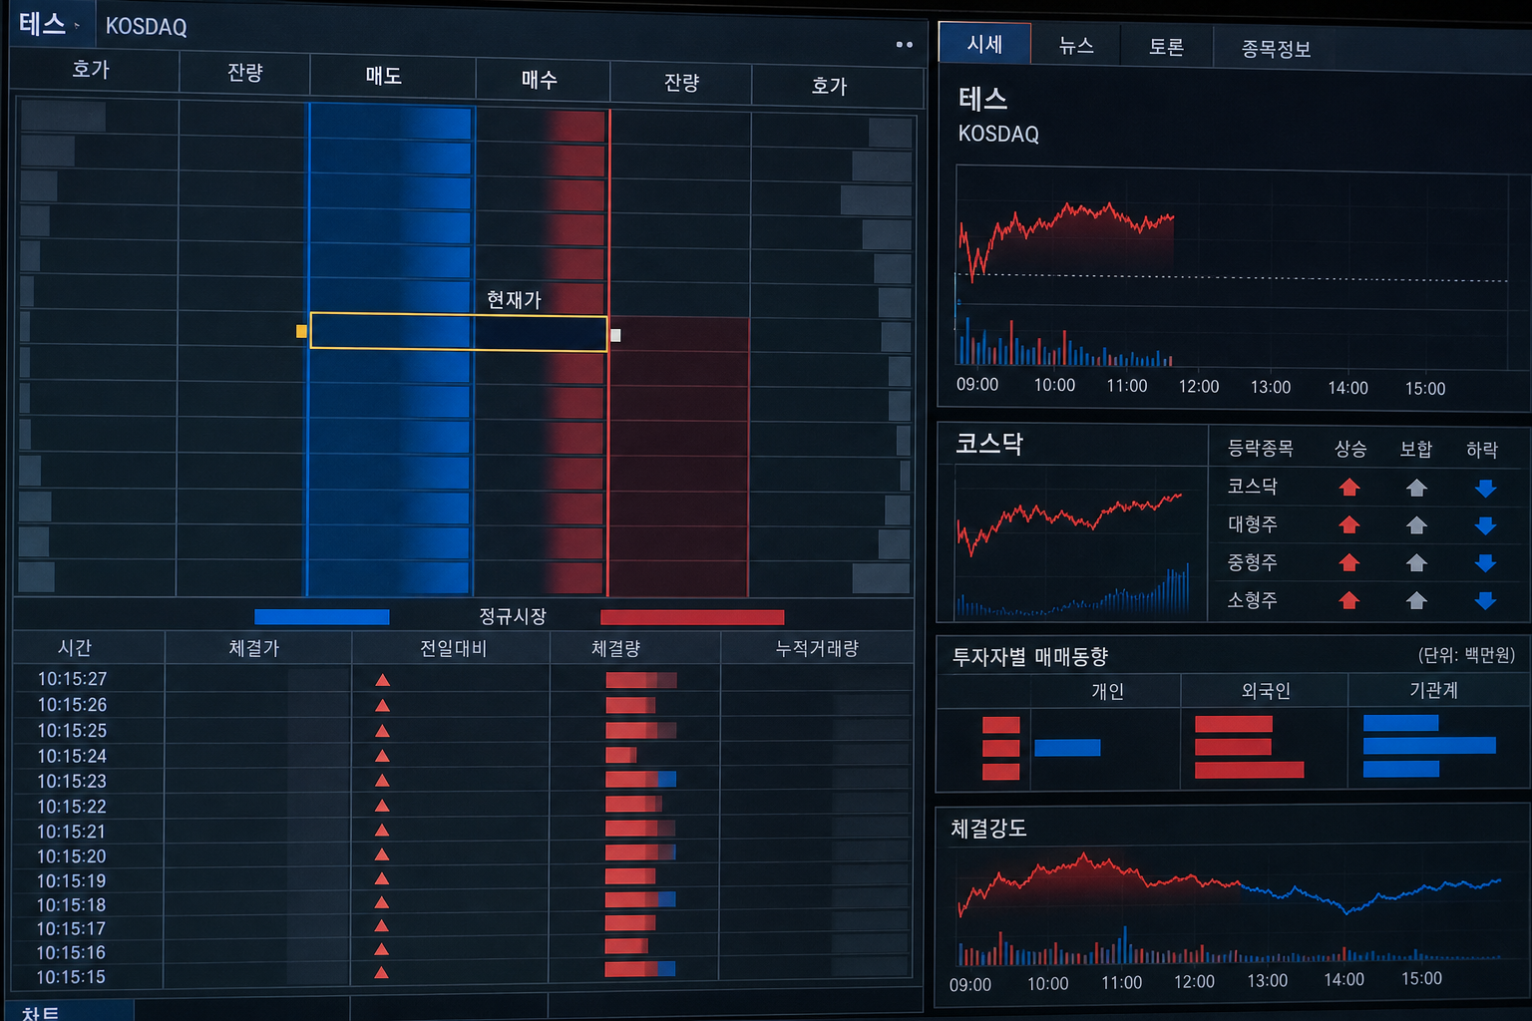Click the red up arrow in 소형주 row
Screen dimensions: 1532x1021
(1349, 600)
